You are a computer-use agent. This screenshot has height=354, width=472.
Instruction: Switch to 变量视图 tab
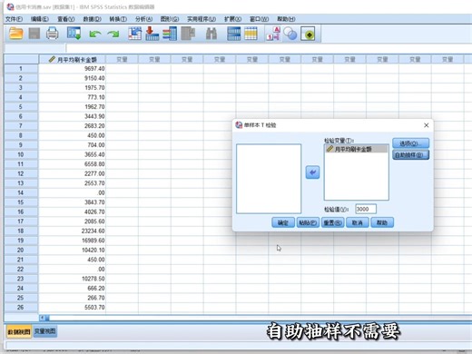point(44,331)
